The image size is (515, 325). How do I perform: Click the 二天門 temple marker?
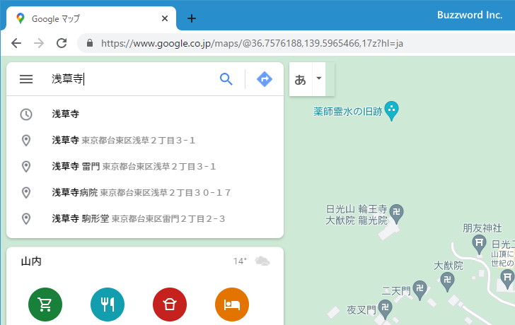[419, 290]
